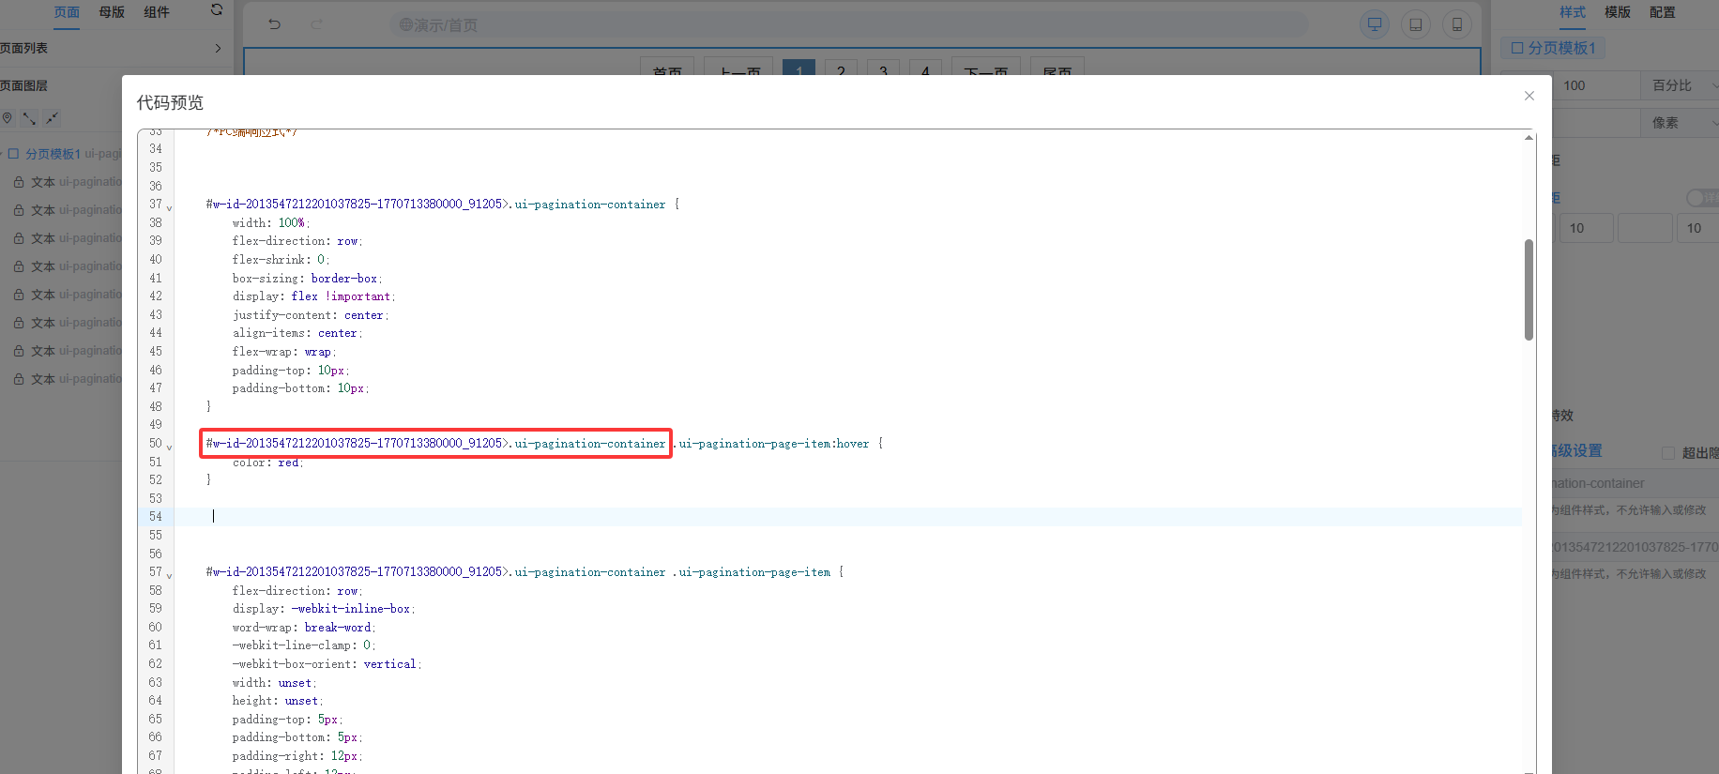Switch to tablet preview icon
Screen dimensions: 1719x774
[x=1415, y=24]
